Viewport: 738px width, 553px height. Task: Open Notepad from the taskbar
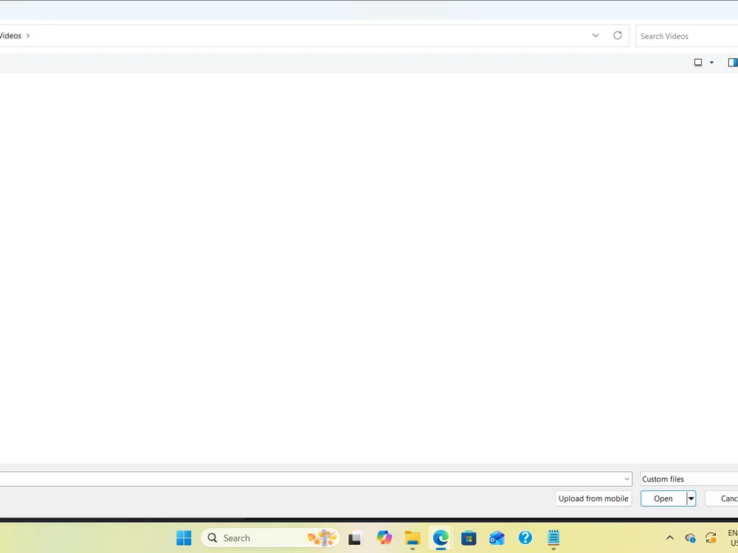(553, 538)
